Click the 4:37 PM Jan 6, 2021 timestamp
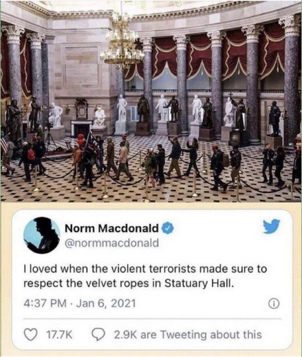Screen dimensions: 302x357 tap(80, 303)
